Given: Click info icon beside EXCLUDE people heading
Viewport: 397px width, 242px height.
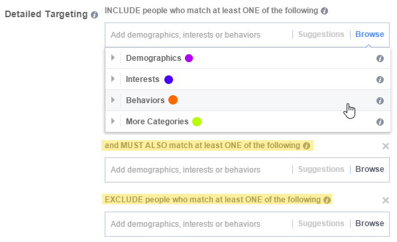Looking at the screenshot, I should [x=327, y=200].
